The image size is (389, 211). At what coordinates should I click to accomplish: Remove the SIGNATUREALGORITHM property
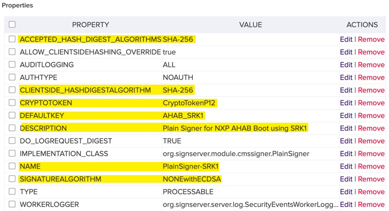(371, 179)
